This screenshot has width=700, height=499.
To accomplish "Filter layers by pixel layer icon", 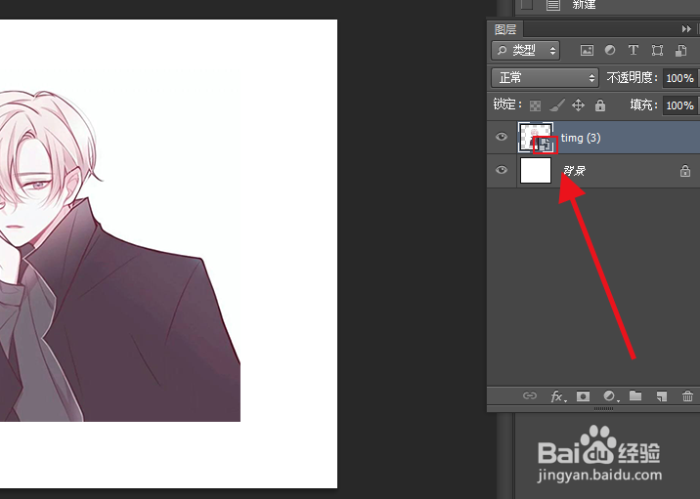I will (x=587, y=51).
